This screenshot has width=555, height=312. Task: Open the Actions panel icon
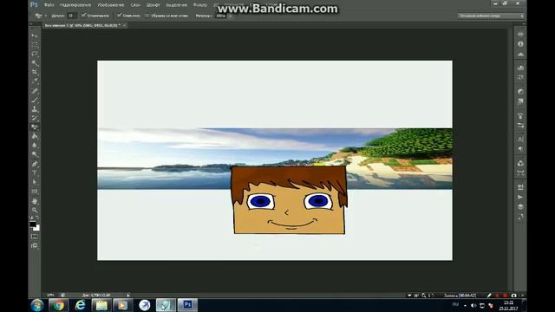click(x=520, y=197)
